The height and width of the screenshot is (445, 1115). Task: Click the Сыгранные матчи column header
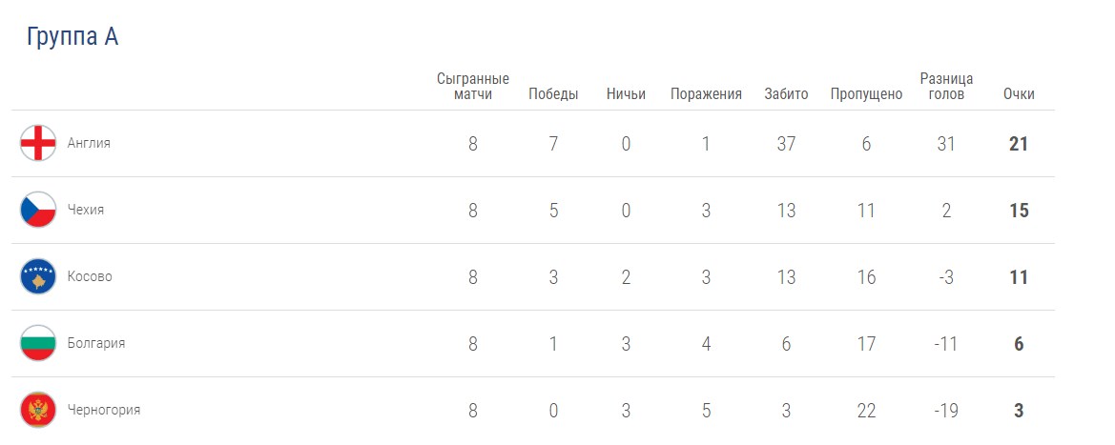473,86
